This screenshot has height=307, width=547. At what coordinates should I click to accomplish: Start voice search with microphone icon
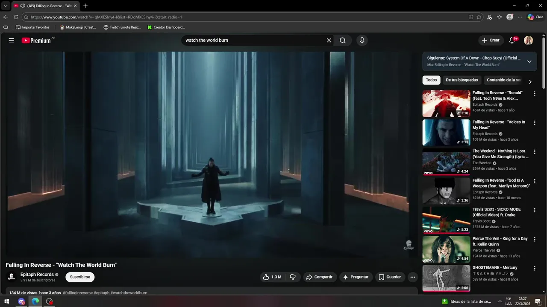[362, 41]
